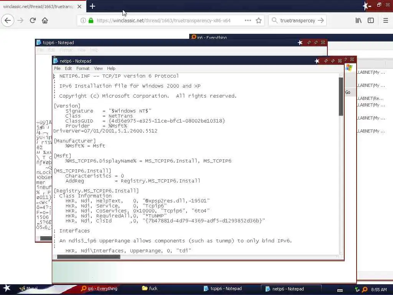Open a new browser tab with plus
This screenshot has width=393, height=295.
92,6
